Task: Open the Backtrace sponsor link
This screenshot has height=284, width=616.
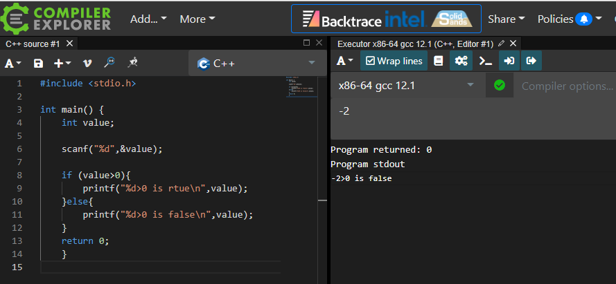Action: click(x=342, y=19)
